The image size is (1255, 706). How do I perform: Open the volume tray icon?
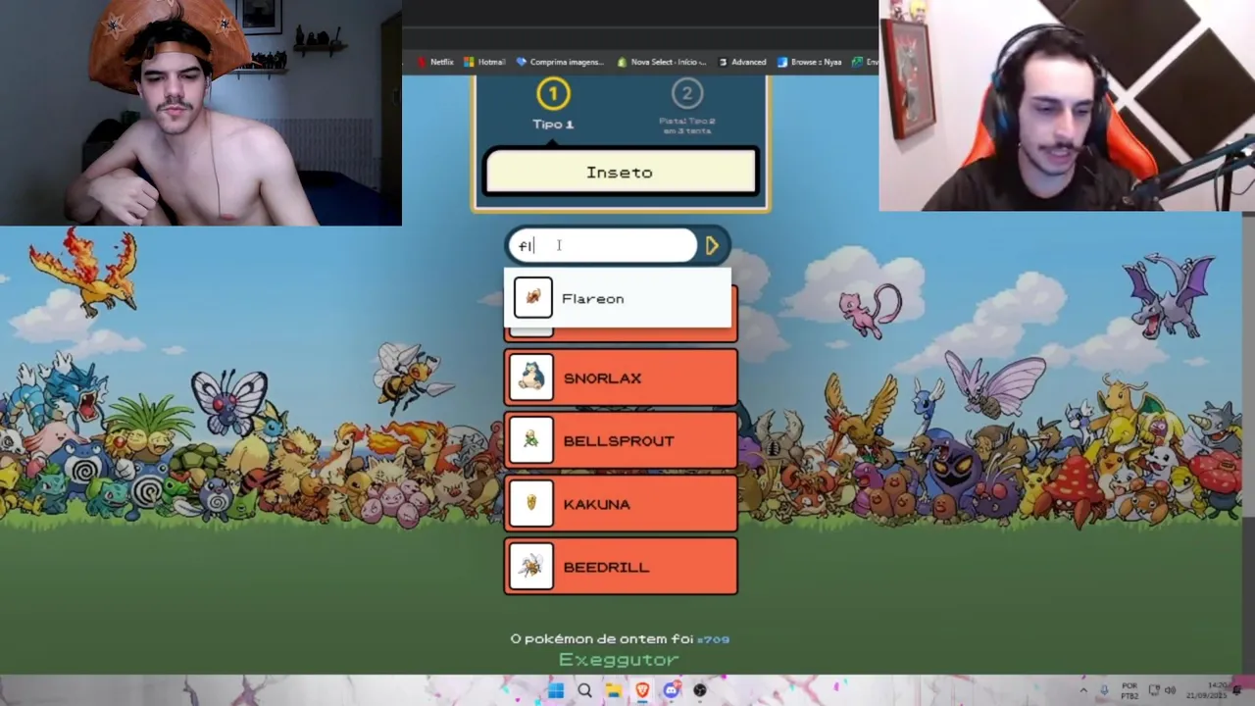(1170, 690)
